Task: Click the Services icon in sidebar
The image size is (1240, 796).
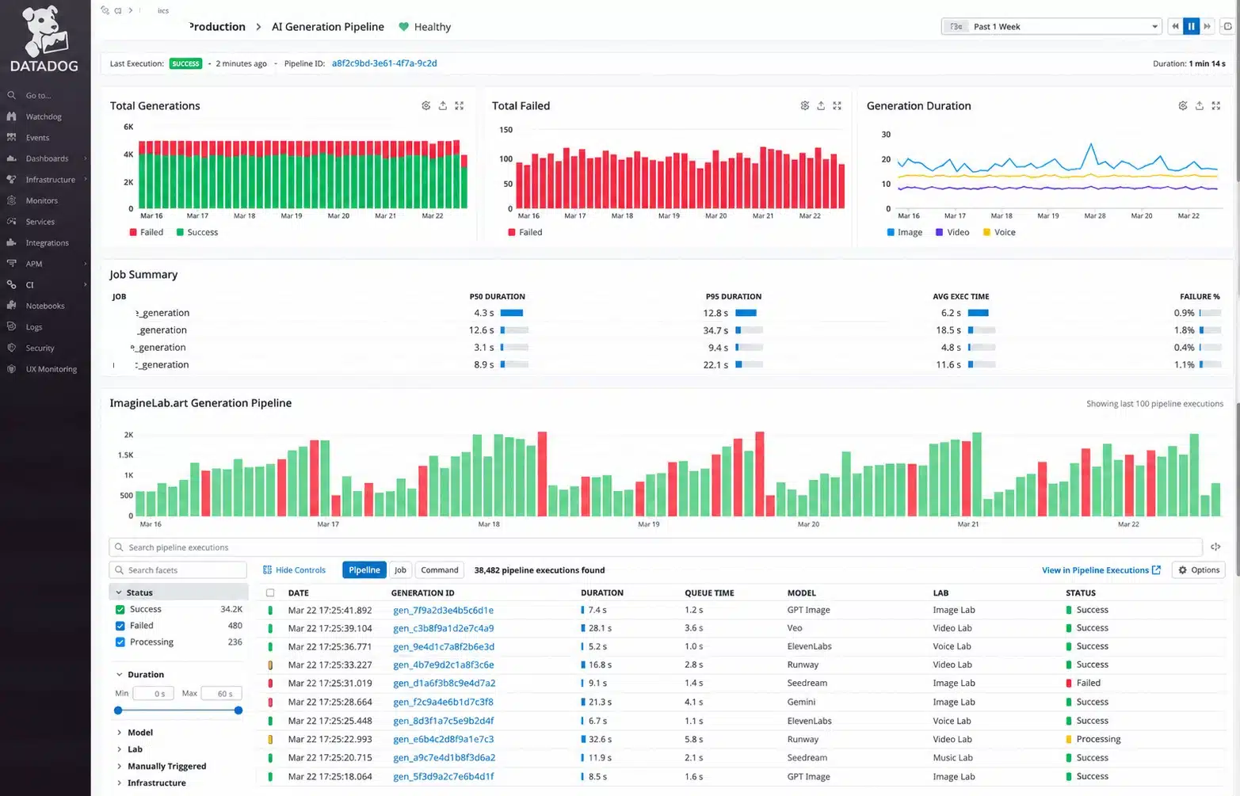Action: tap(11, 222)
